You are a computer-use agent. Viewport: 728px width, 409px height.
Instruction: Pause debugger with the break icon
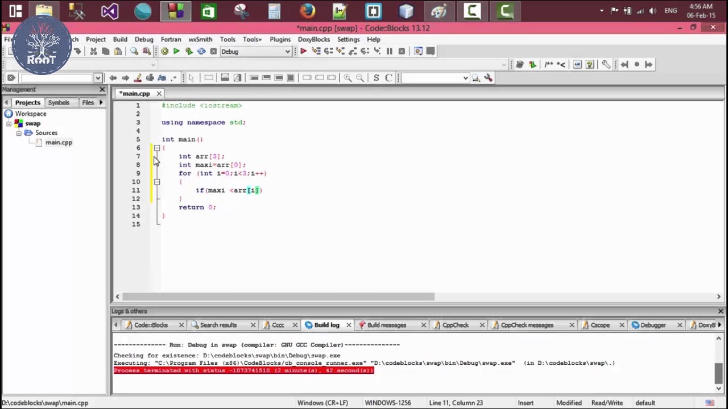click(389, 51)
